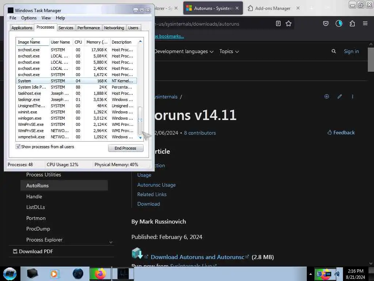Jump to the Autorunsc Usage section link

[156, 185]
